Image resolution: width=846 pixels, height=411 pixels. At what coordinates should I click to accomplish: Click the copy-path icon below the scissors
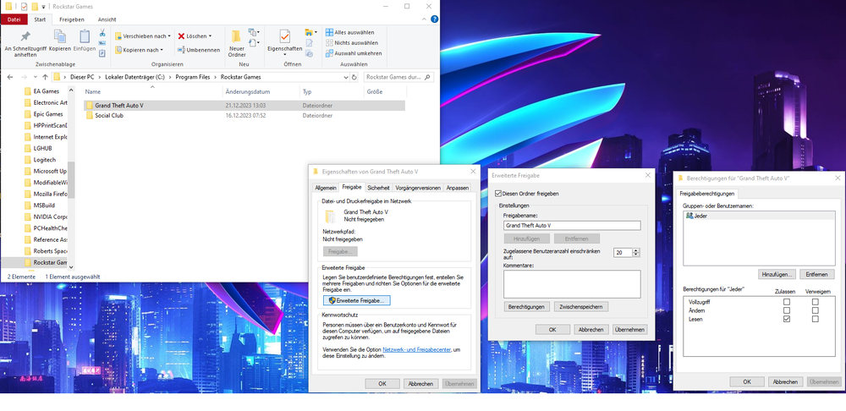pos(102,43)
